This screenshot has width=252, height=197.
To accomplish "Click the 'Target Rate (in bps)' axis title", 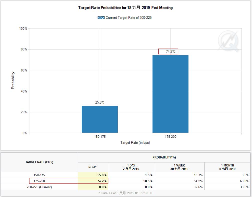I will [x=135, y=142].
